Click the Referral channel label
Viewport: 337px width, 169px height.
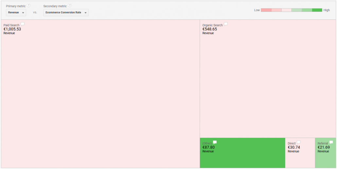pos(323,143)
